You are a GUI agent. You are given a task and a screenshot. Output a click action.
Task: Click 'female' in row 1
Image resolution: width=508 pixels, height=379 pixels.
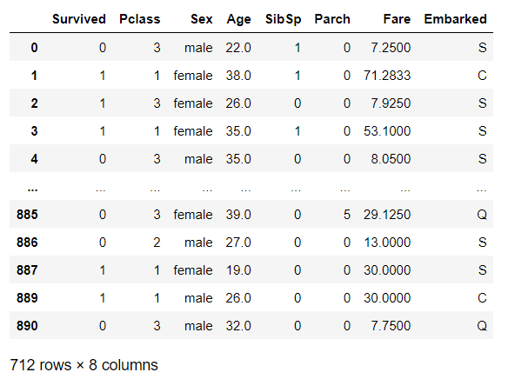coord(193,76)
